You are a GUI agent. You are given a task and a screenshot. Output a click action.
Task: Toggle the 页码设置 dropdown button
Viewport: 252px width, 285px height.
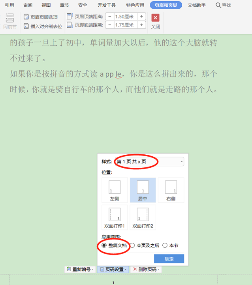click(113, 269)
